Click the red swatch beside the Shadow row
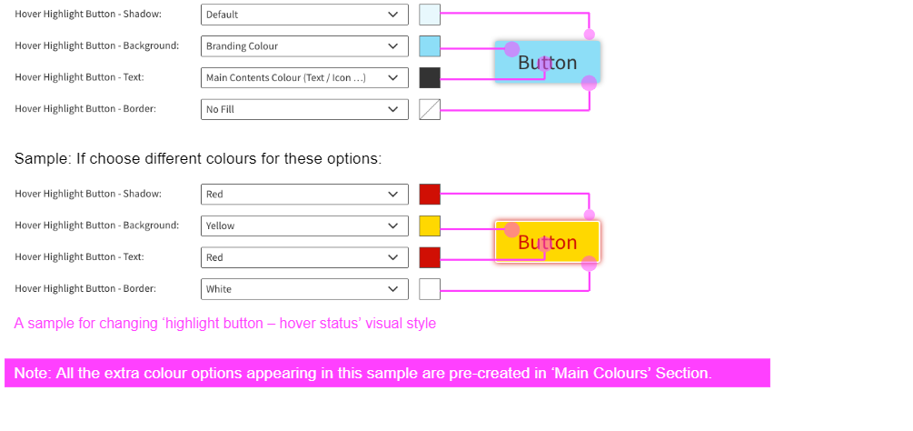 (430, 195)
